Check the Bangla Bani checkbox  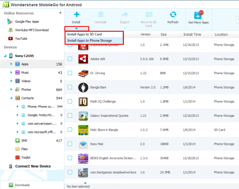pos(70,87)
